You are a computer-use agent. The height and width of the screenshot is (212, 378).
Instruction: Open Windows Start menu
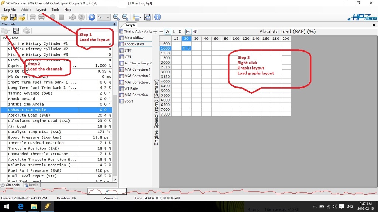pos(7,206)
